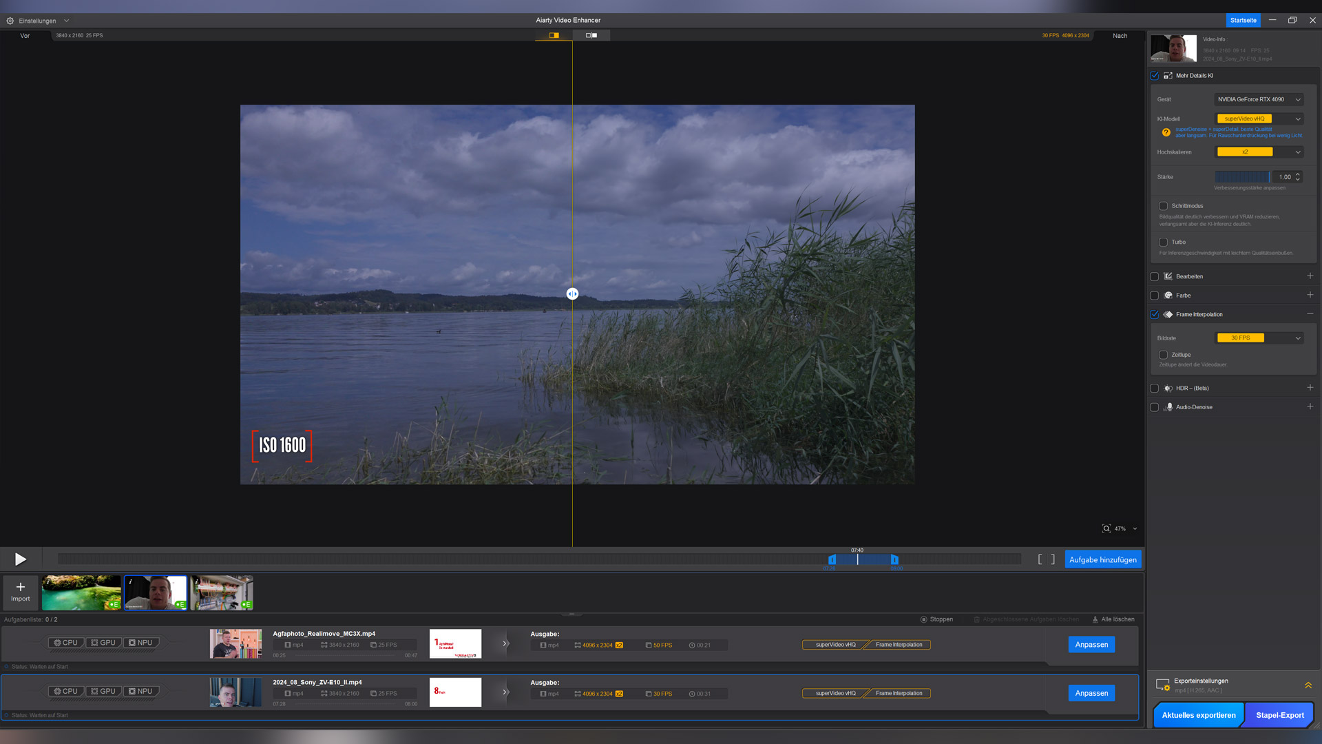Viewport: 1322px width, 744px height.
Task: Open Einstellungen gear menu
Action: pos(10,21)
